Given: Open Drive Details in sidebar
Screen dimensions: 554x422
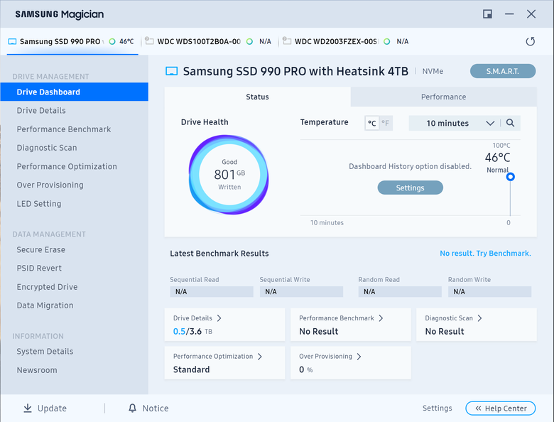Looking at the screenshot, I should [41, 111].
